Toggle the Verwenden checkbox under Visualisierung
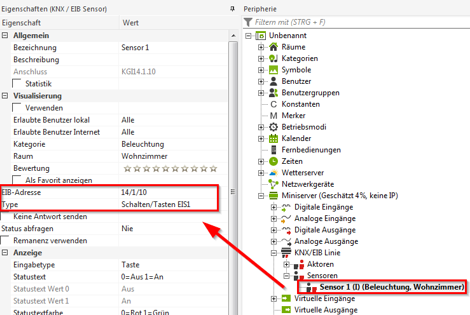This screenshot has width=470, height=315. tap(17, 108)
